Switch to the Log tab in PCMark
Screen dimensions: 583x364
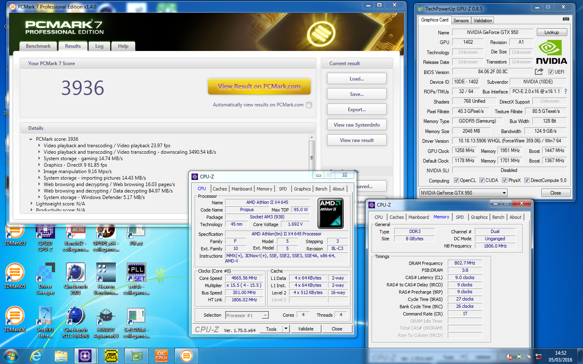(99, 46)
